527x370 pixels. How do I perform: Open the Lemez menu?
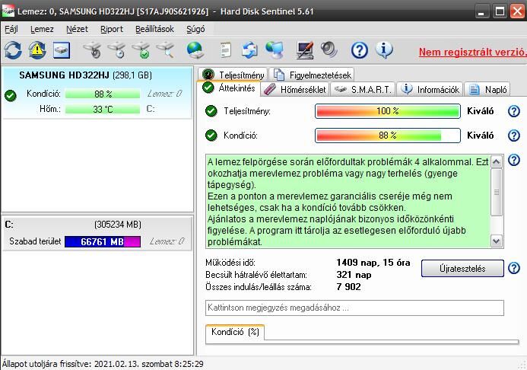click(x=42, y=29)
